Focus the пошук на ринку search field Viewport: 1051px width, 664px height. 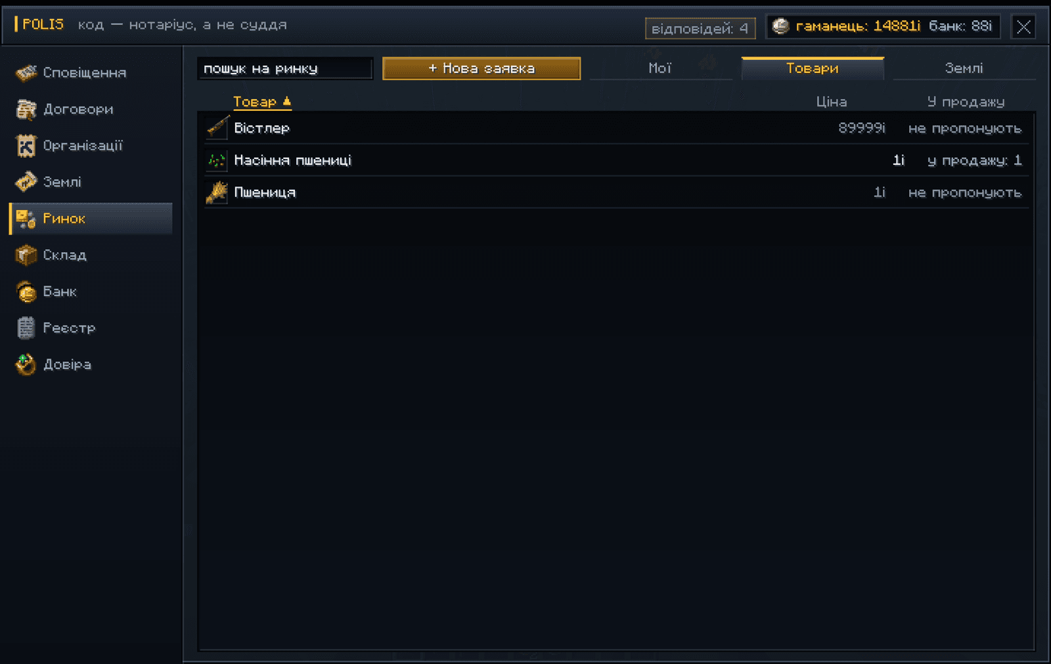click(285, 68)
